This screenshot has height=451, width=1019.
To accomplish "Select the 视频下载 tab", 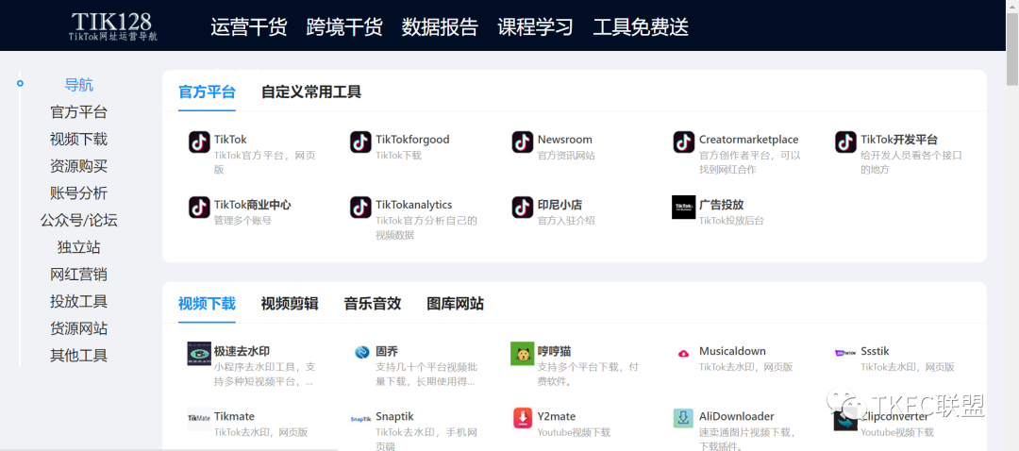I will pyautogui.click(x=207, y=304).
